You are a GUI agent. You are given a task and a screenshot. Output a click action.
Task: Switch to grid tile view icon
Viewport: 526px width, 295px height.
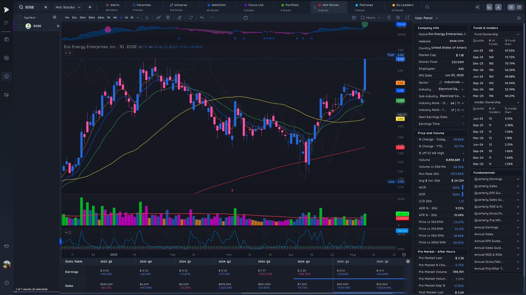tap(520, 7)
